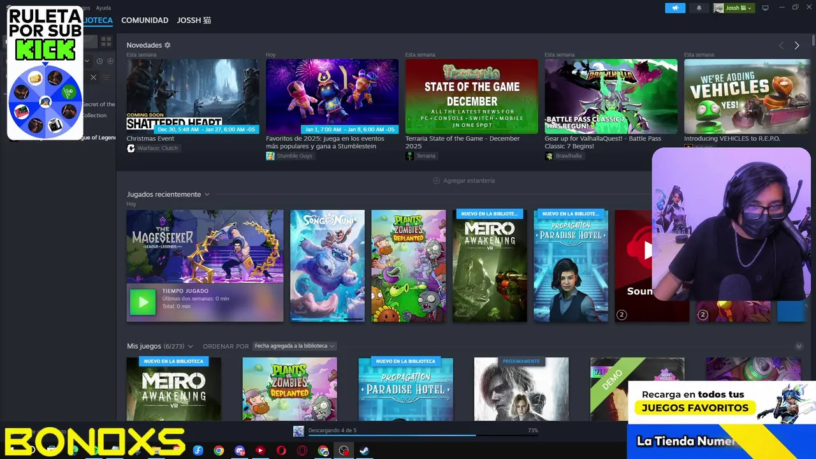Open Terraria State of the Game news title

463,142
